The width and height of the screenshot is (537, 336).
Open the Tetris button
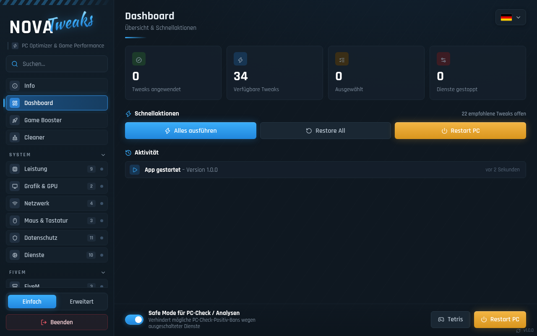[x=451, y=320]
